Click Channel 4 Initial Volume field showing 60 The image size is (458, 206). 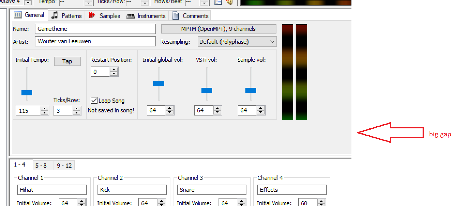pos(308,203)
